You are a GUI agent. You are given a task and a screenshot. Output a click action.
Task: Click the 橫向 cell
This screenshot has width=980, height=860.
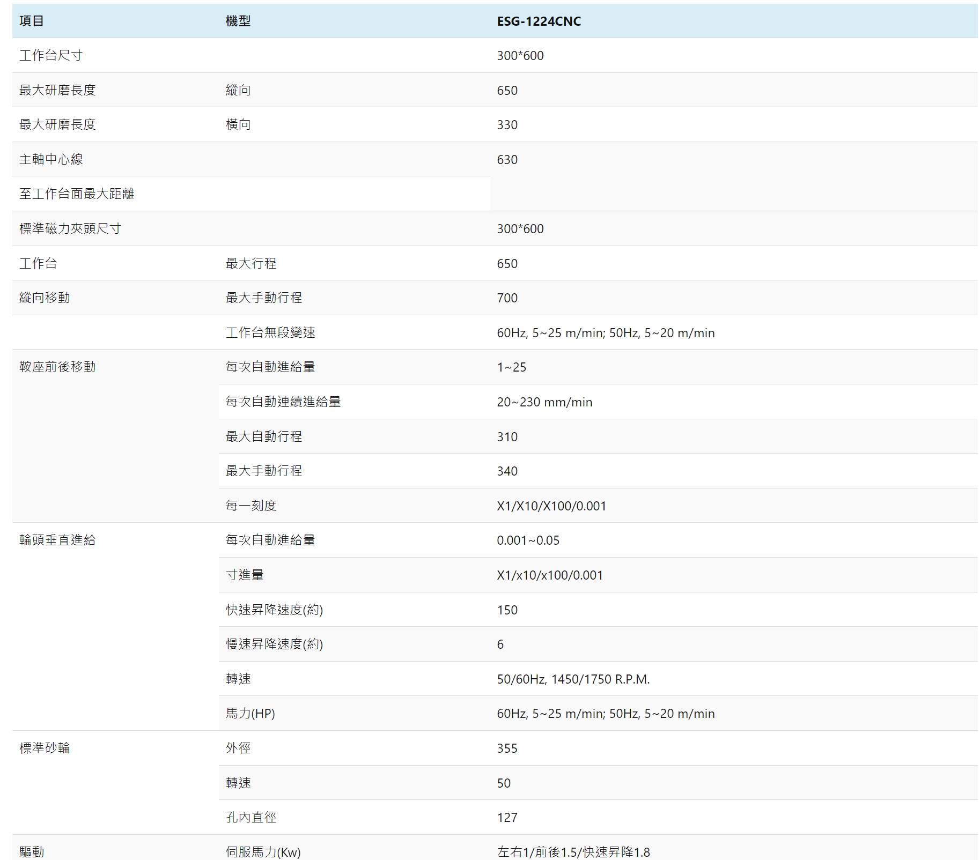(238, 125)
